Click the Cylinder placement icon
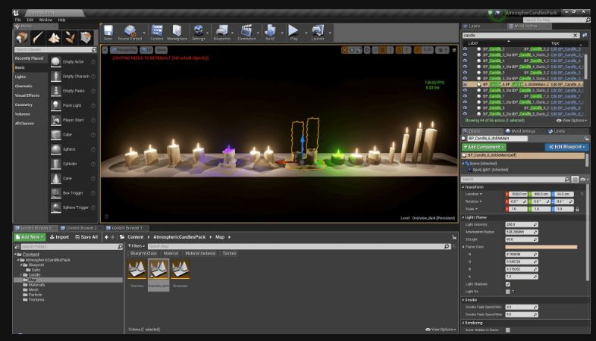This screenshot has width=596, height=341. tap(56, 164)
